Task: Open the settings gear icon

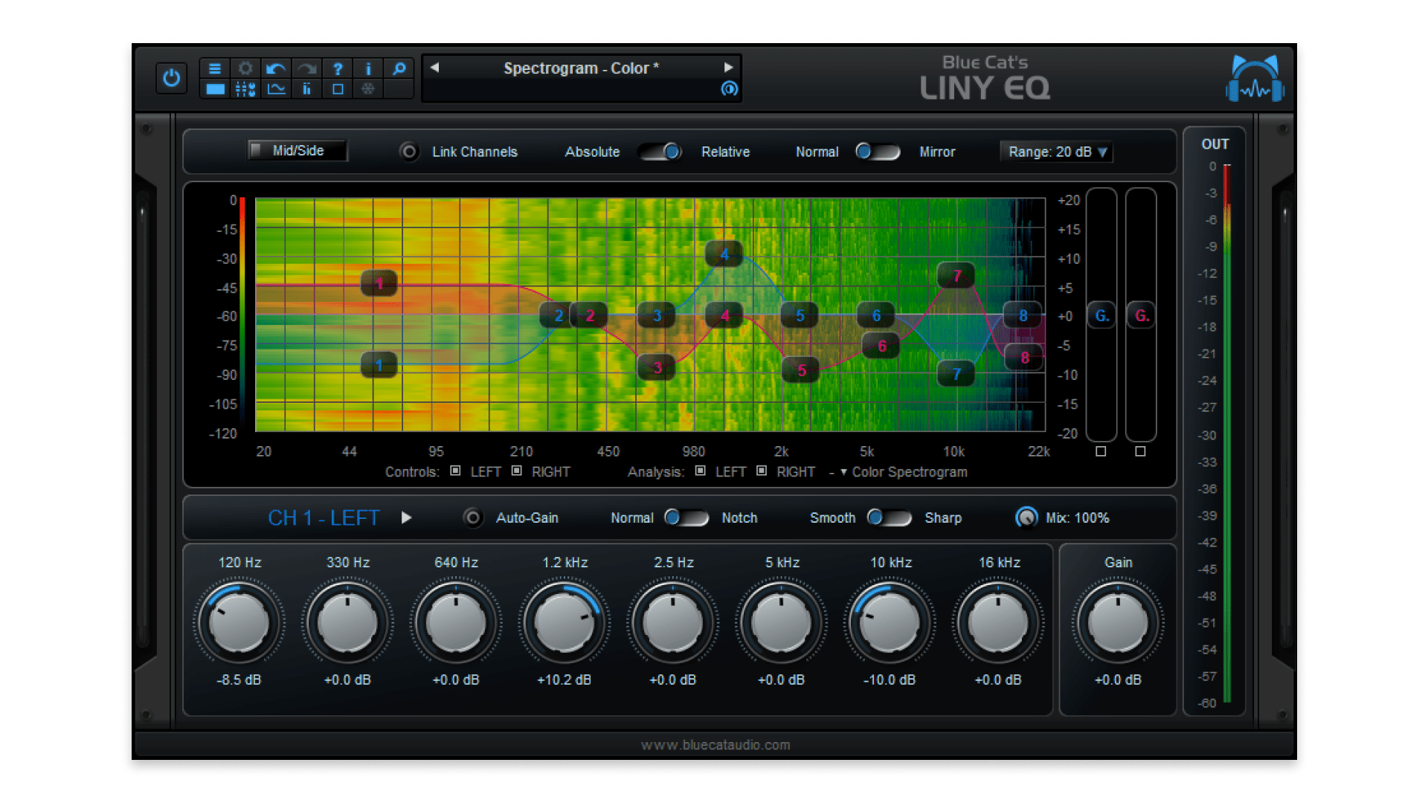Action: coord(245,68)
